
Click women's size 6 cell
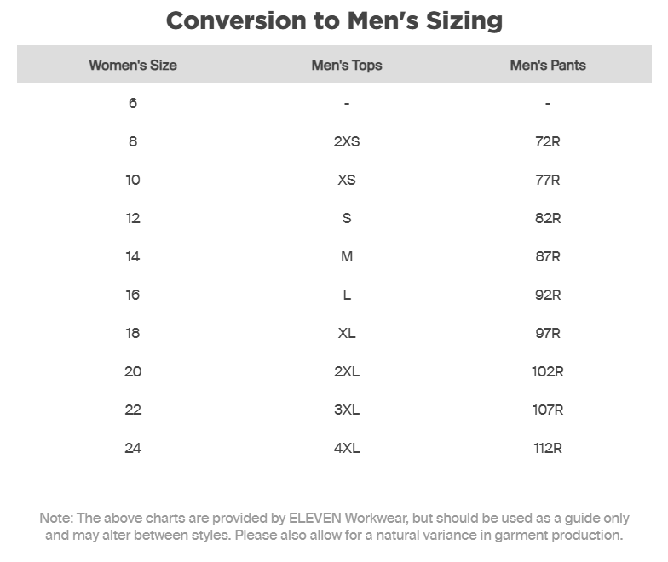click(x=133, y=103)
